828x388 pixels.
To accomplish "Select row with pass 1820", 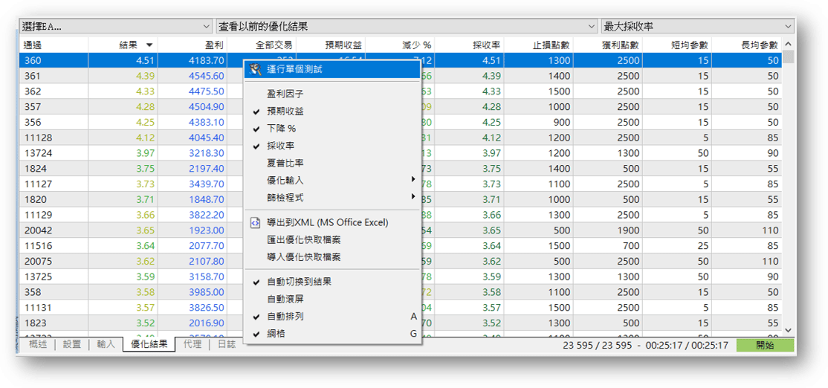I will [x=401, y=199].
